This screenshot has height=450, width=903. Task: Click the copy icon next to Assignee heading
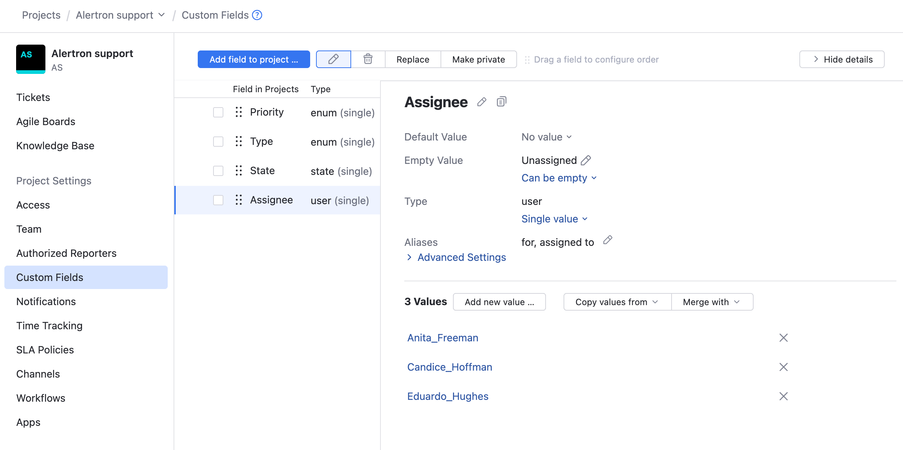point(501,102)
